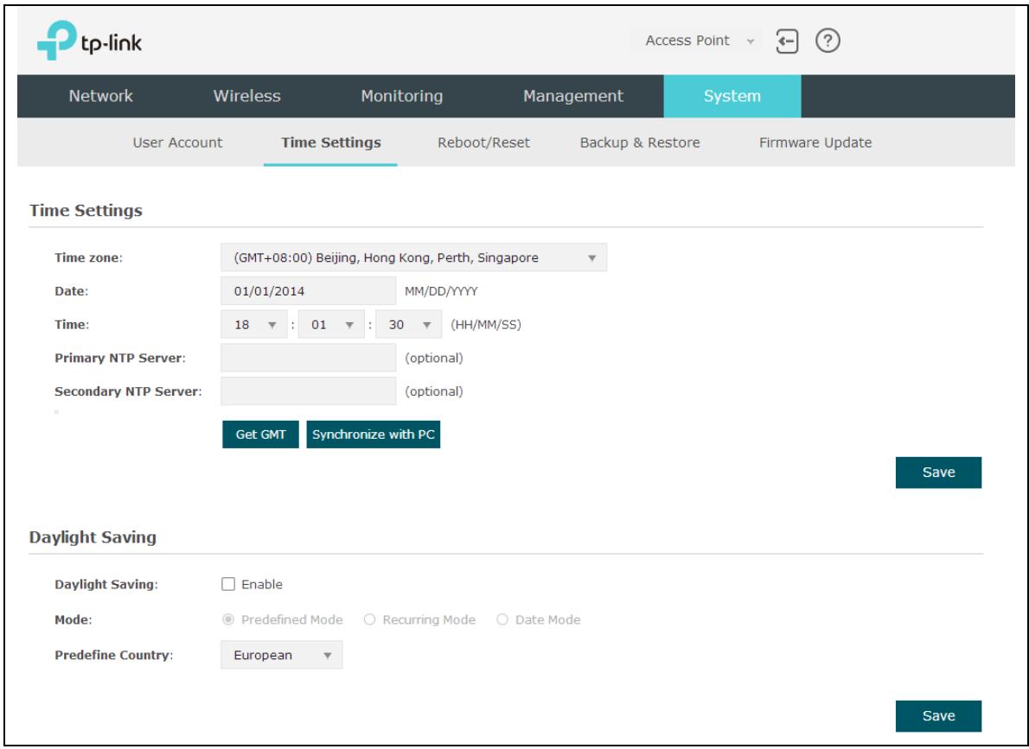This screenshot has height=749, width=1029.
Task: Click the MM/DD/YYYY format hint
Action: [441, 291]
